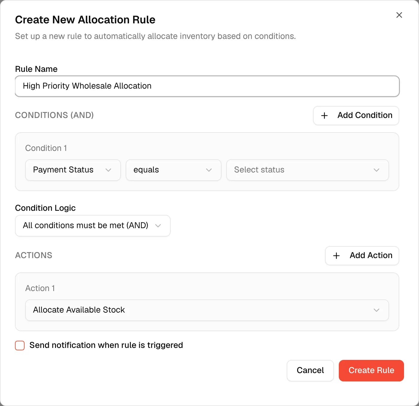The height and width of the screenshot is (406, 419).
Task: Click the Action 1 label
Action: 40,288
